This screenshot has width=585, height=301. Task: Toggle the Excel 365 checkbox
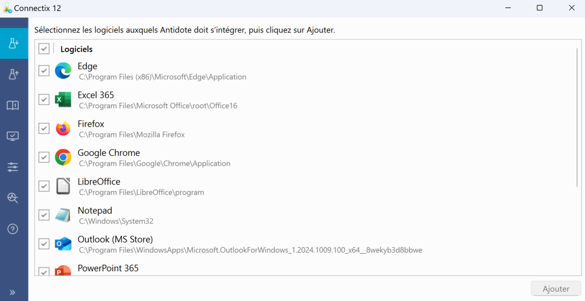[x=44, y=99]
